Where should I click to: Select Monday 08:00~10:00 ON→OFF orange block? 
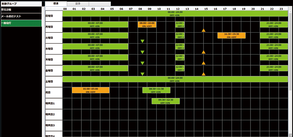[x=147, y=25]
